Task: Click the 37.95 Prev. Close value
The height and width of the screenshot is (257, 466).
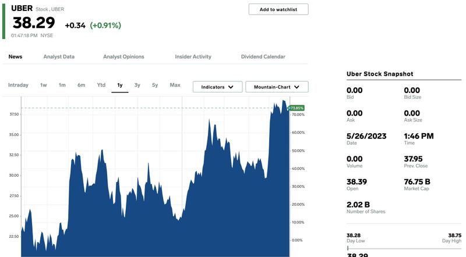Action: 413,159
